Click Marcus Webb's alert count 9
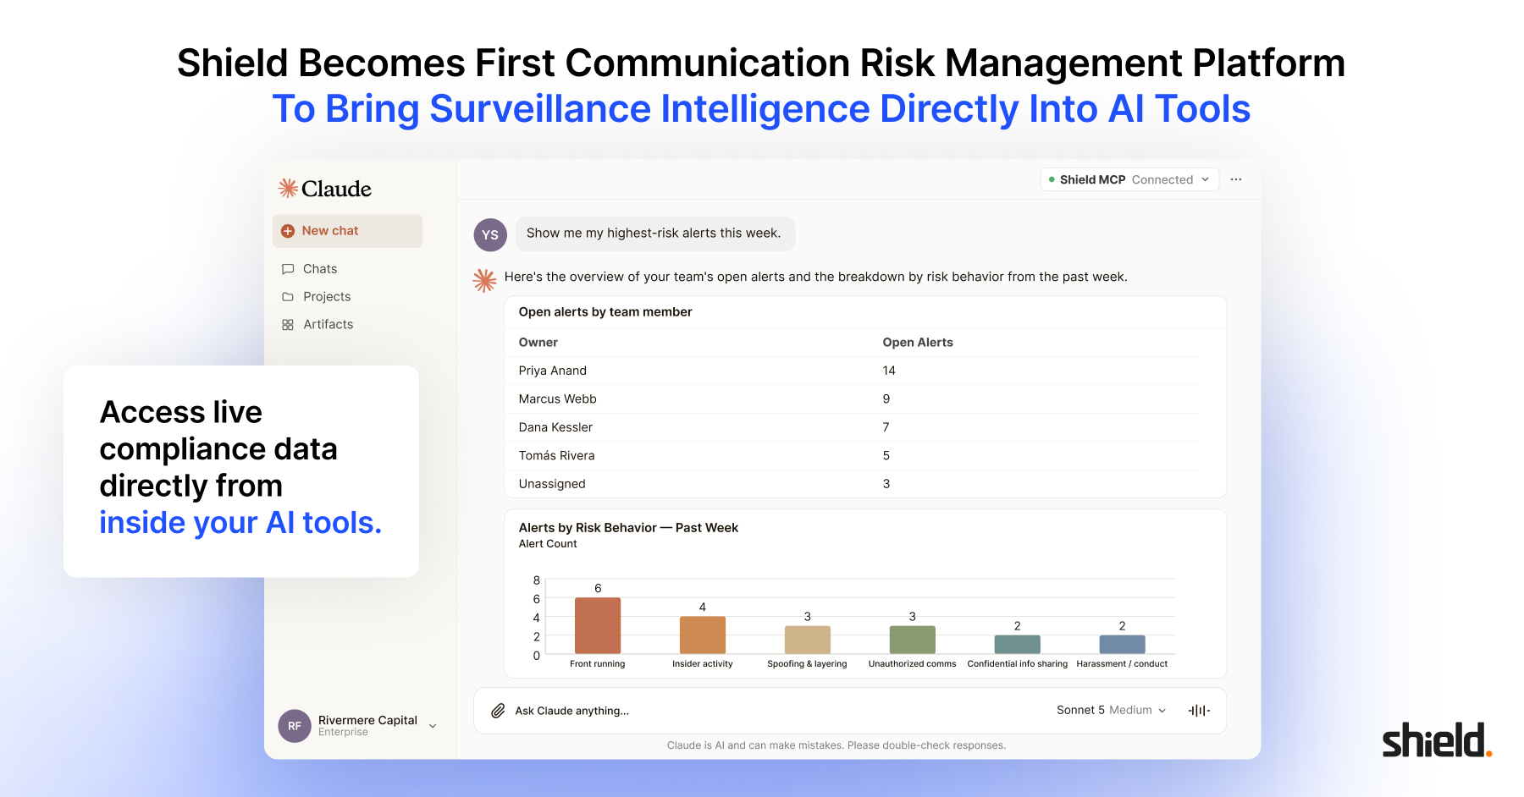Viewport: 1524px width, 797px height. tap(886, 399)
